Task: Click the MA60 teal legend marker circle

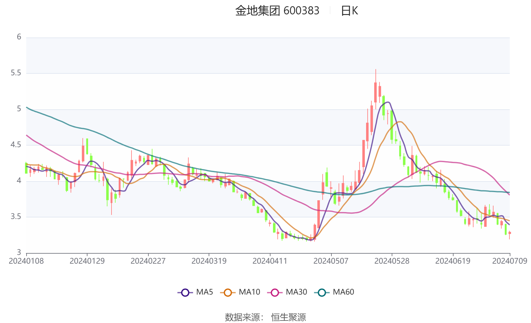Action: [322, 293]
